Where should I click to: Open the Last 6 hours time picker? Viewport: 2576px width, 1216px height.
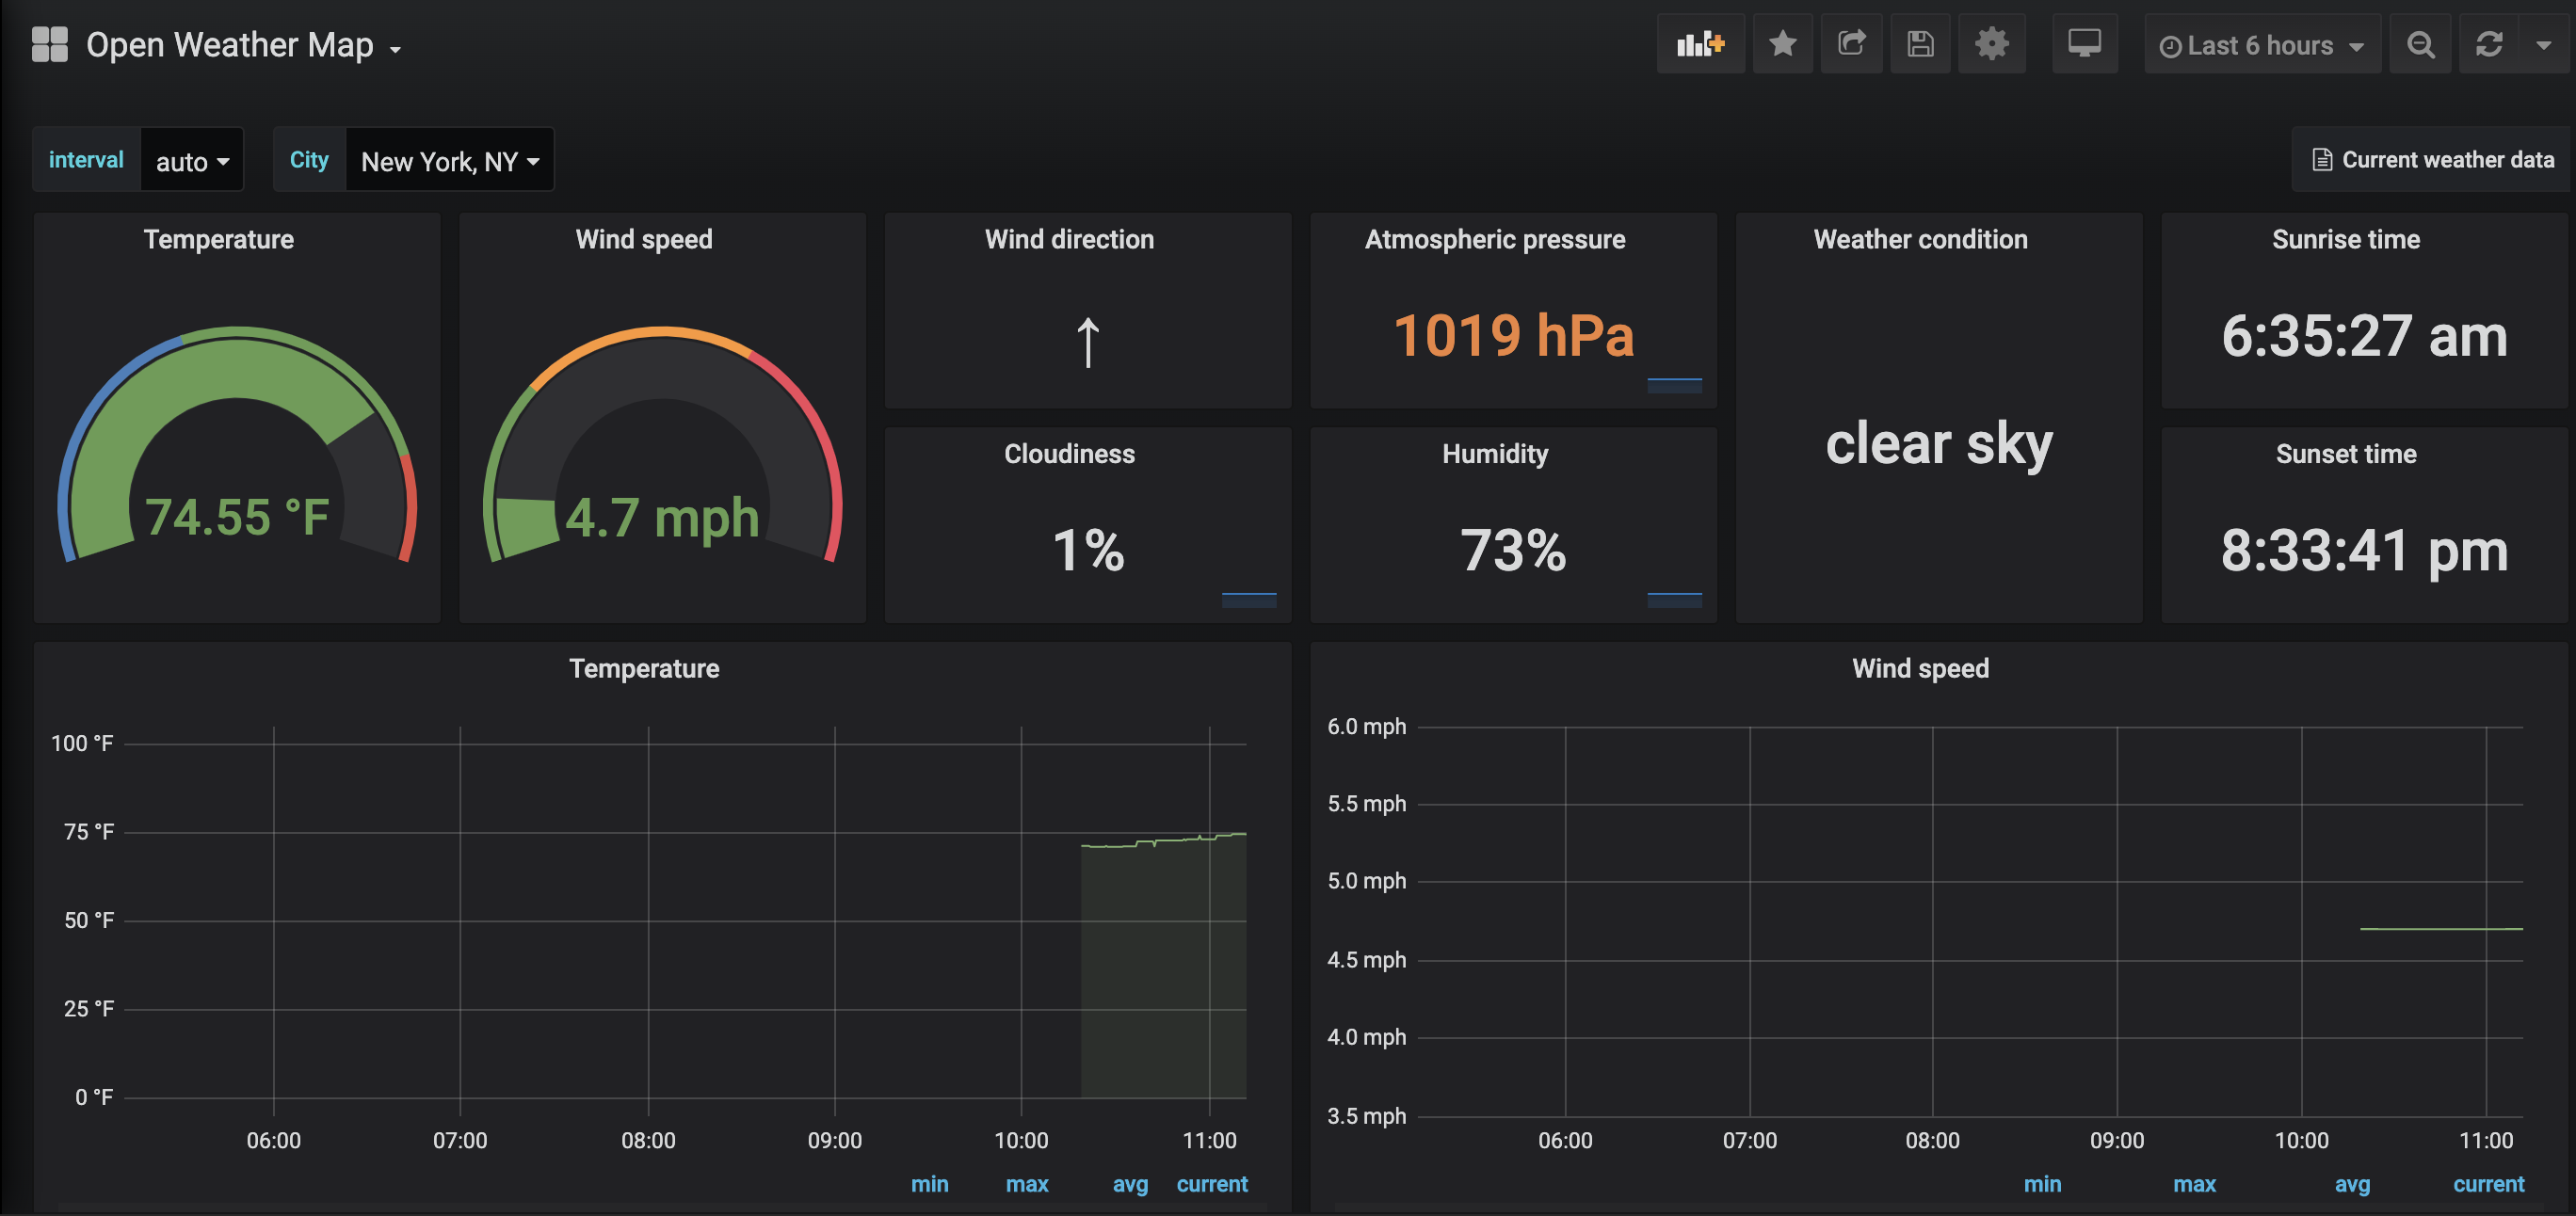point(2261,46)
